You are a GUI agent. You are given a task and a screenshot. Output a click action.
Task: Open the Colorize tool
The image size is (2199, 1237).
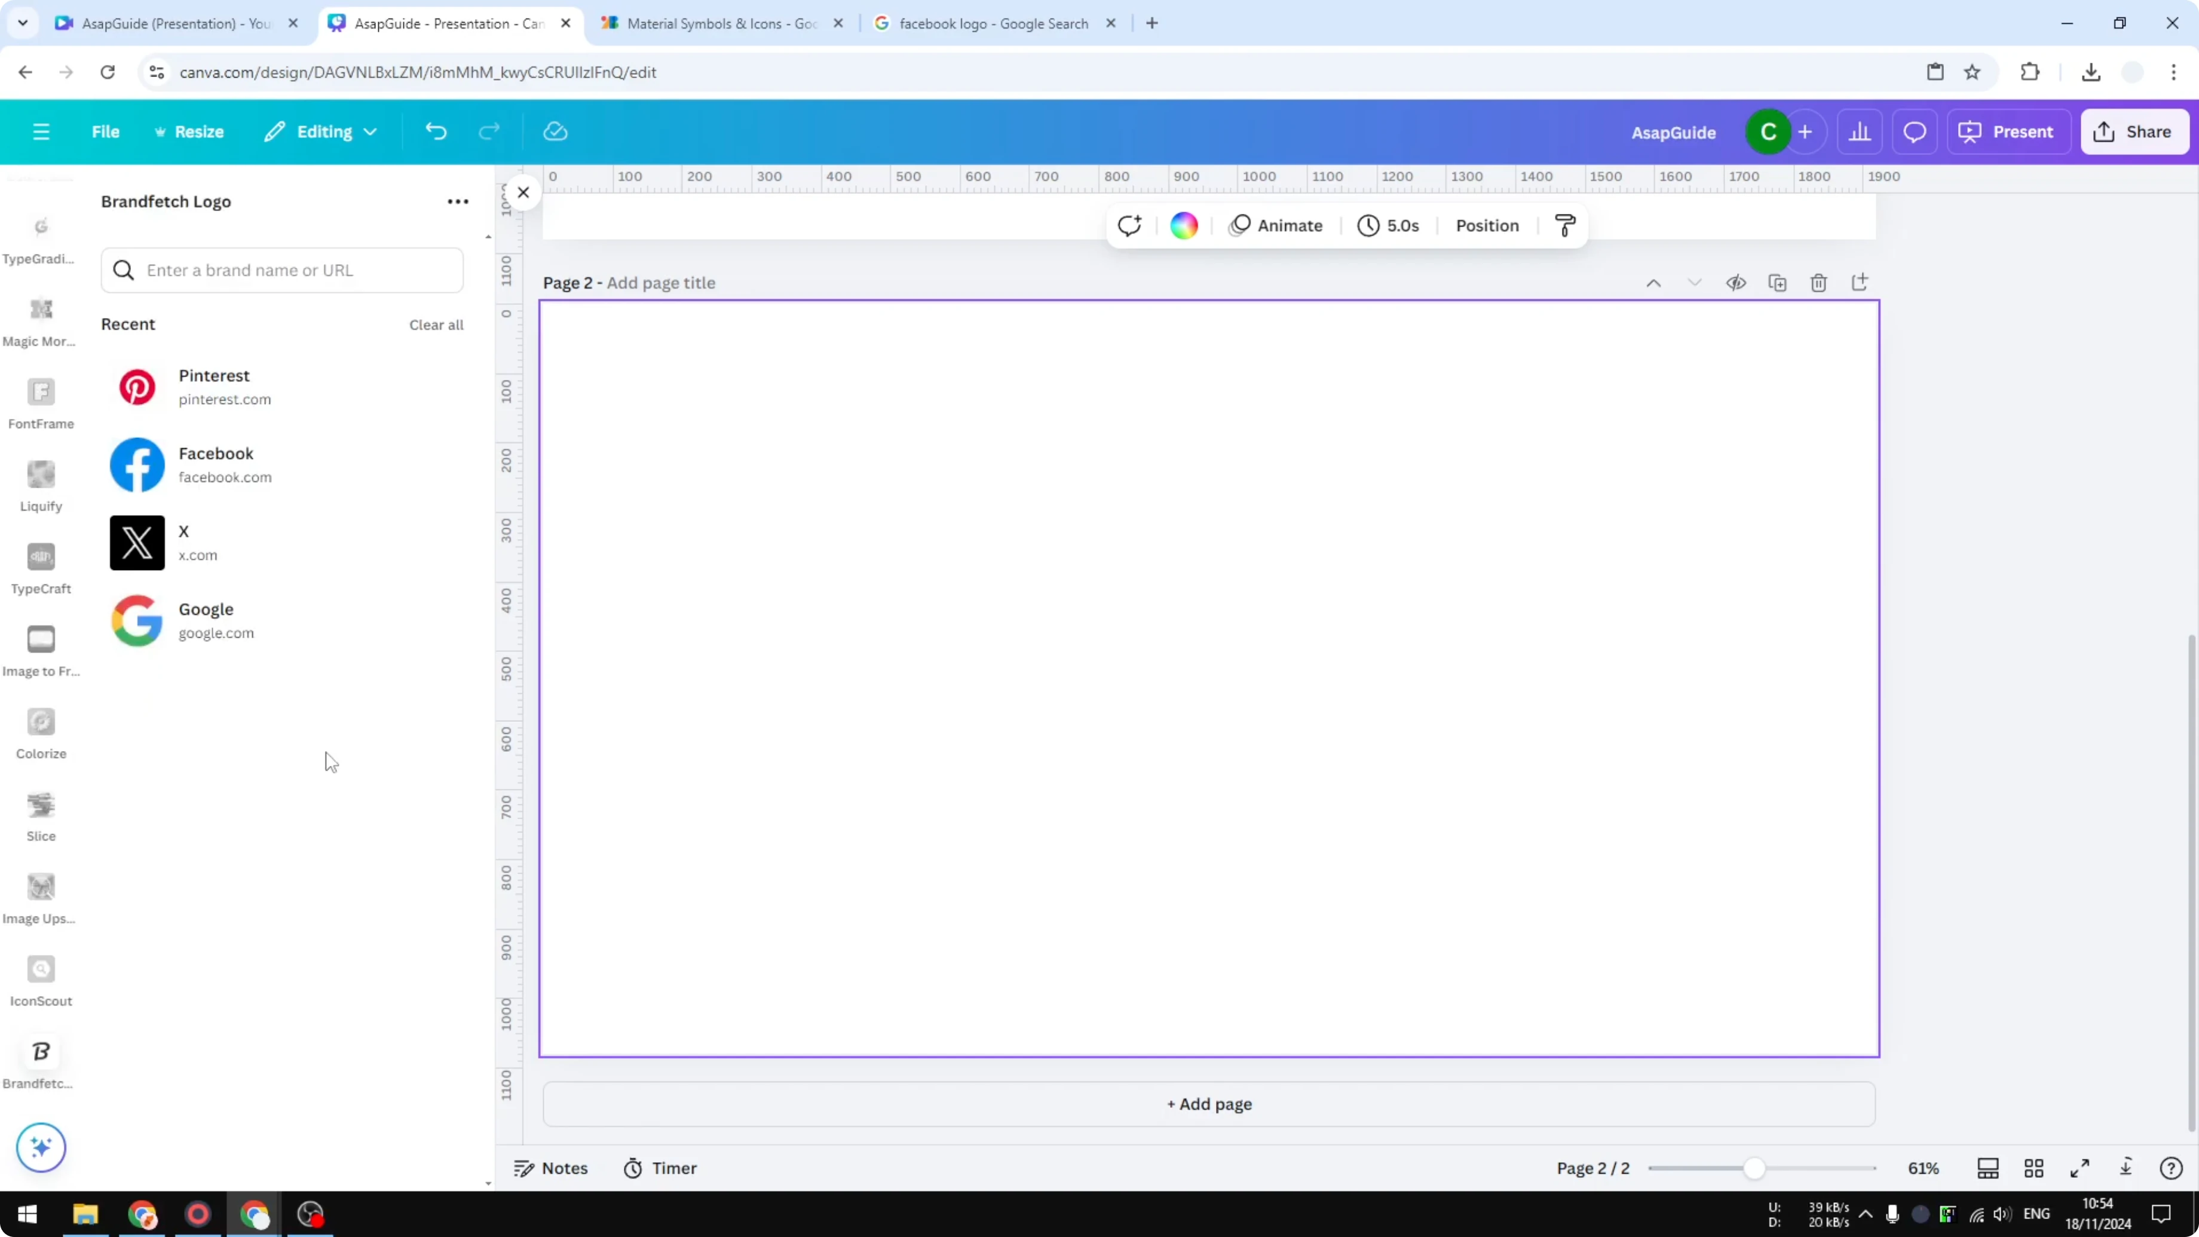pos(40,731)
